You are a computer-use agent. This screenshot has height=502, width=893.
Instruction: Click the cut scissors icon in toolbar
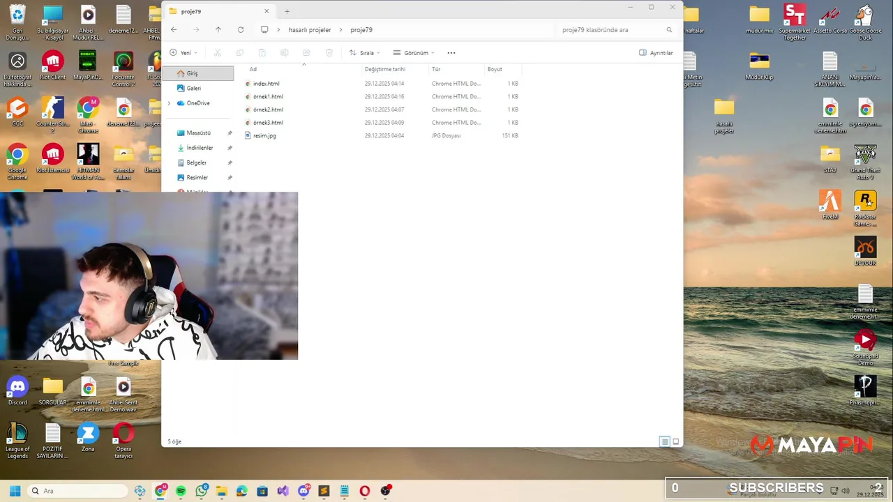tap(218, 53)
